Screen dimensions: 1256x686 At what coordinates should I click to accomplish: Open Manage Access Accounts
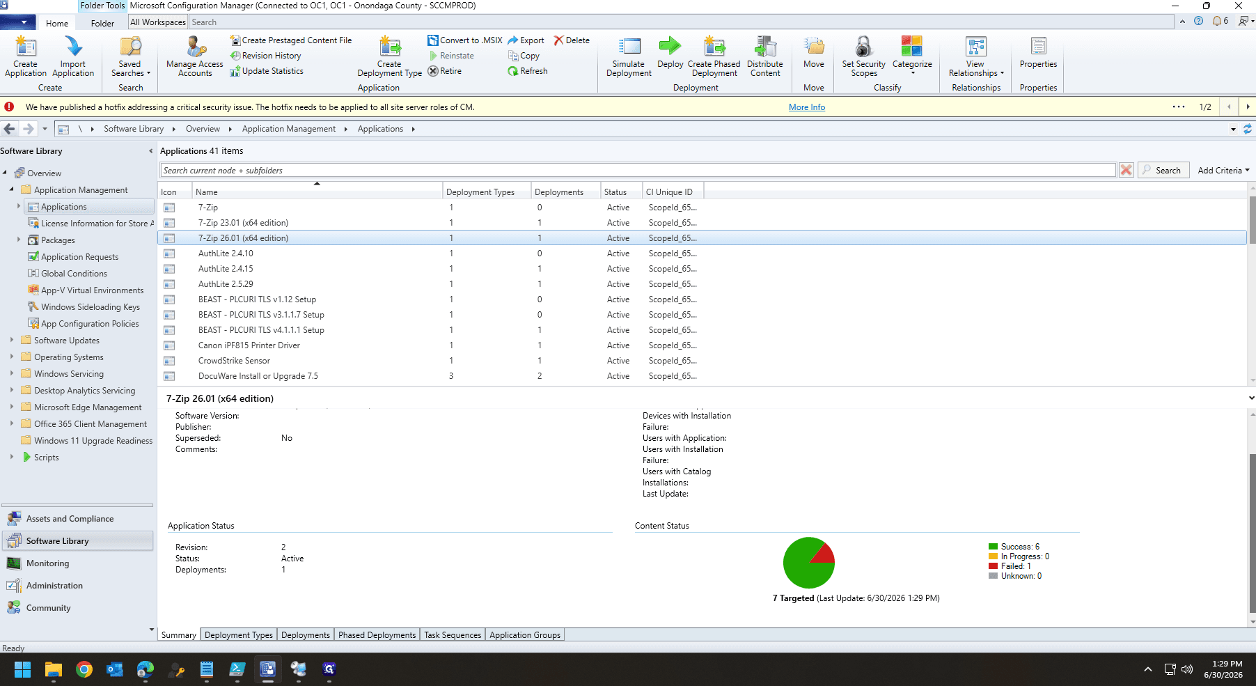click(195, 56)
